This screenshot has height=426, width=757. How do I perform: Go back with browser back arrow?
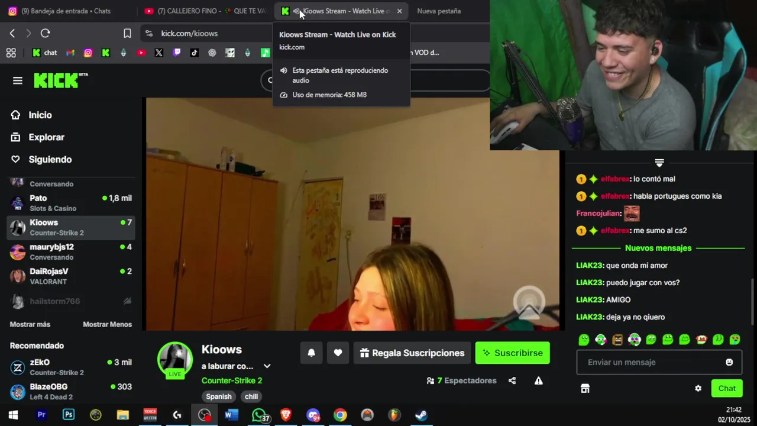(12, 33)
